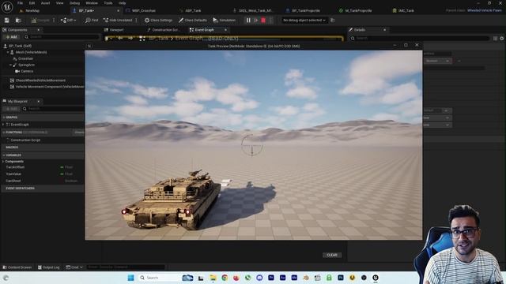Expand the EventGraph entry
The image size is (506, 284).
pos(3,125)
